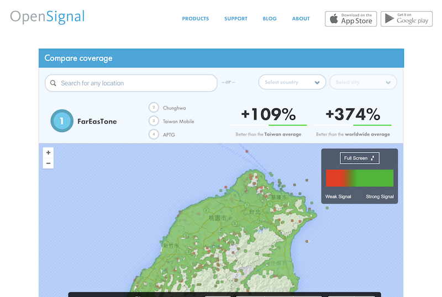This screenshot has width=442, height=297.
Task: Select the rank 1 FarEasTone badge
Action: (62, 121)
